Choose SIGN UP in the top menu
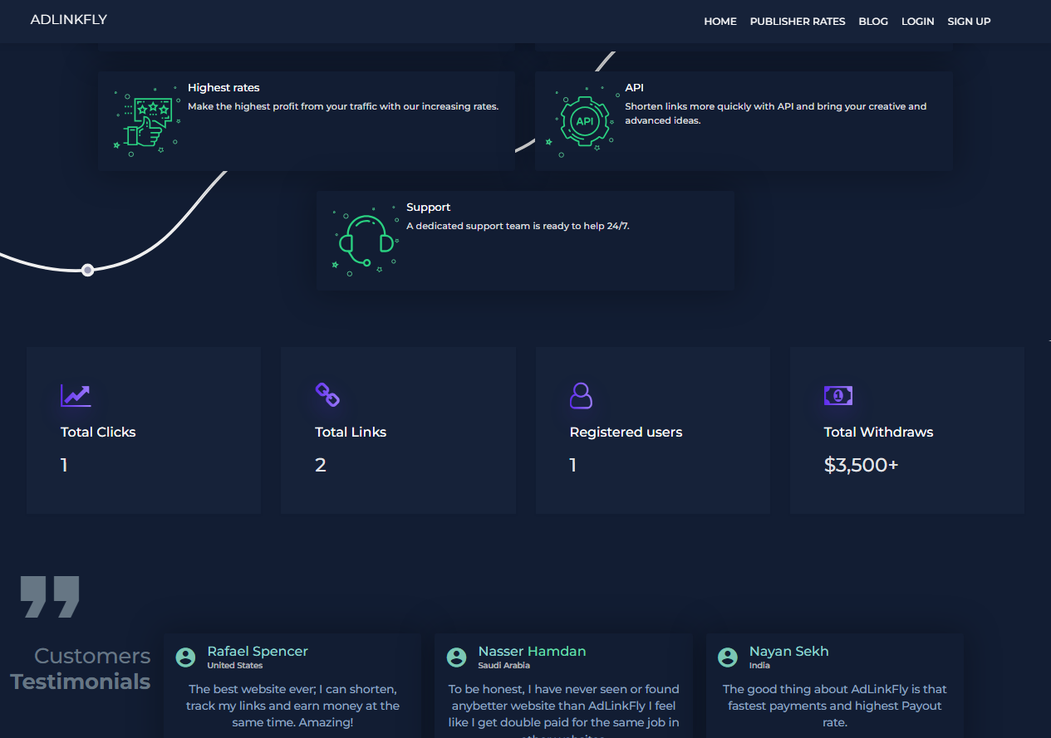The width and height of the screenshot is (1051, 738). pos(970,22)
